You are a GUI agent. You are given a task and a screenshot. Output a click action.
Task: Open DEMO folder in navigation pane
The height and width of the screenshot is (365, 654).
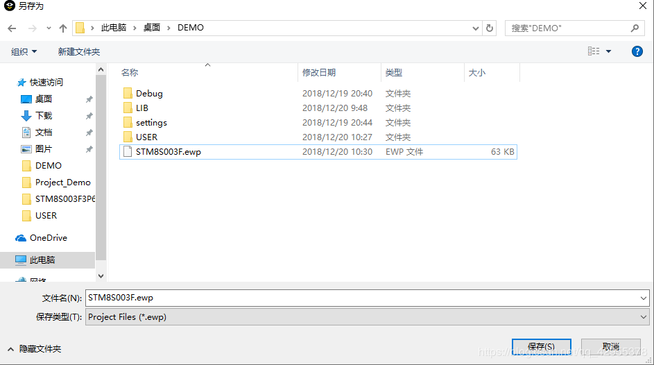(49, 166)
